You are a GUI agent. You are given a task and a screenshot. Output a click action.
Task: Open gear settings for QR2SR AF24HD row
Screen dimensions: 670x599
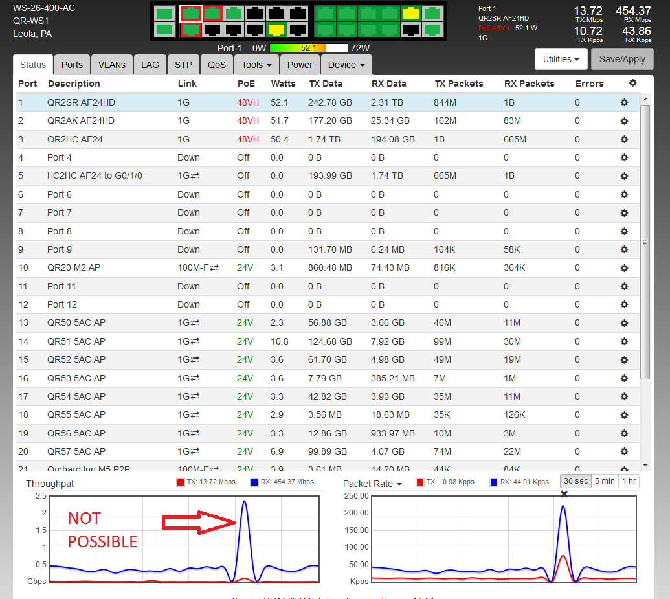tap(624, 102)
